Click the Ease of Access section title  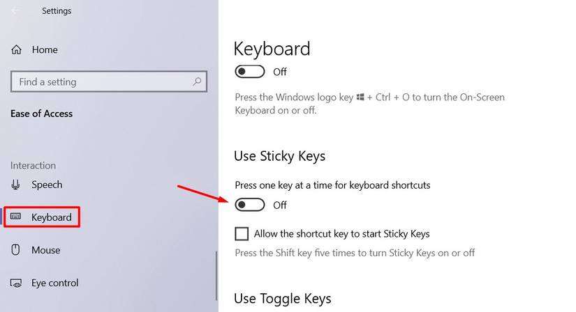(x=41, y=114)
